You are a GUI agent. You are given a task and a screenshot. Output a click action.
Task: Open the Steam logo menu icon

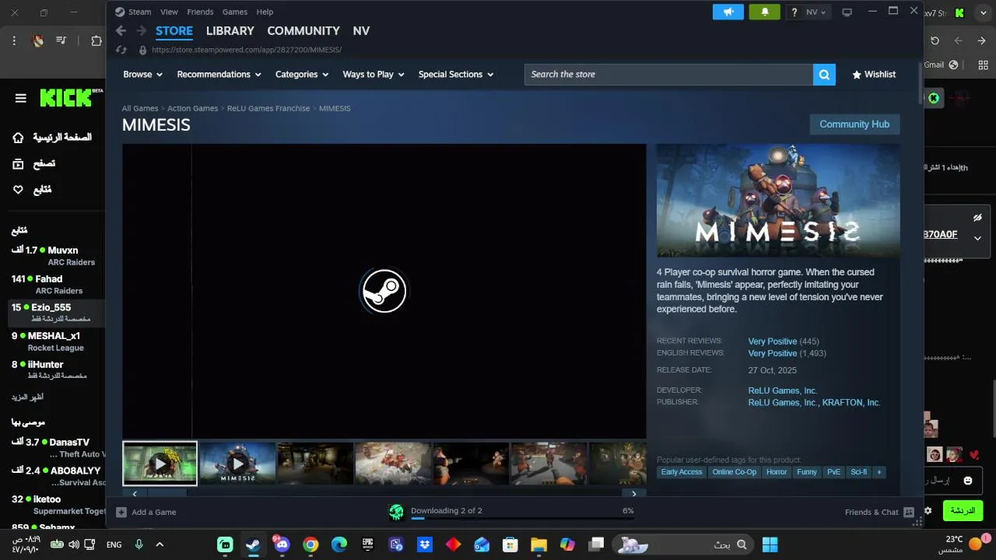click(119, 12)
